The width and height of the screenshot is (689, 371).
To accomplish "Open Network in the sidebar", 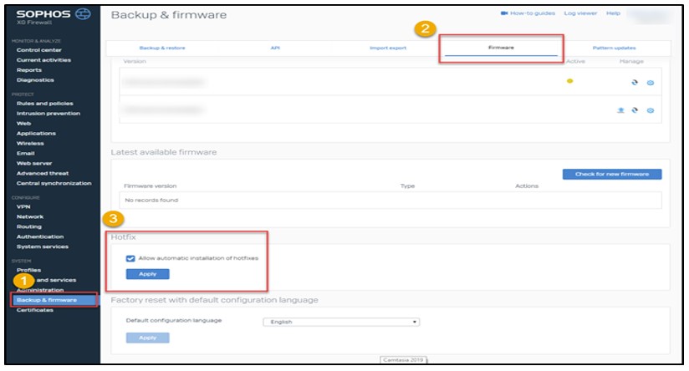I will 30,217.
